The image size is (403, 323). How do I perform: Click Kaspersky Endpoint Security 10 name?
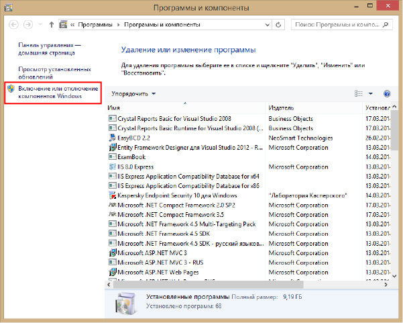coord(177,195)
